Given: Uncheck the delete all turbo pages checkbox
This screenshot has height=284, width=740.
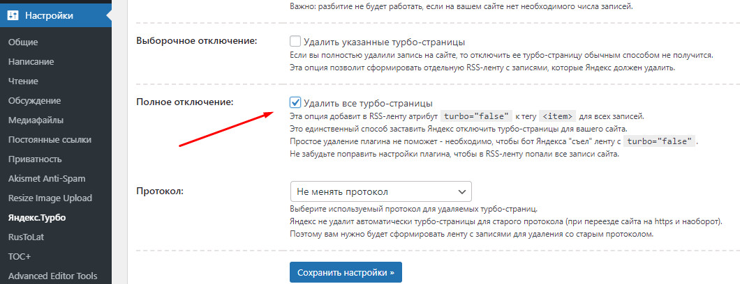Looking at the screenshot, I should 295,102.
